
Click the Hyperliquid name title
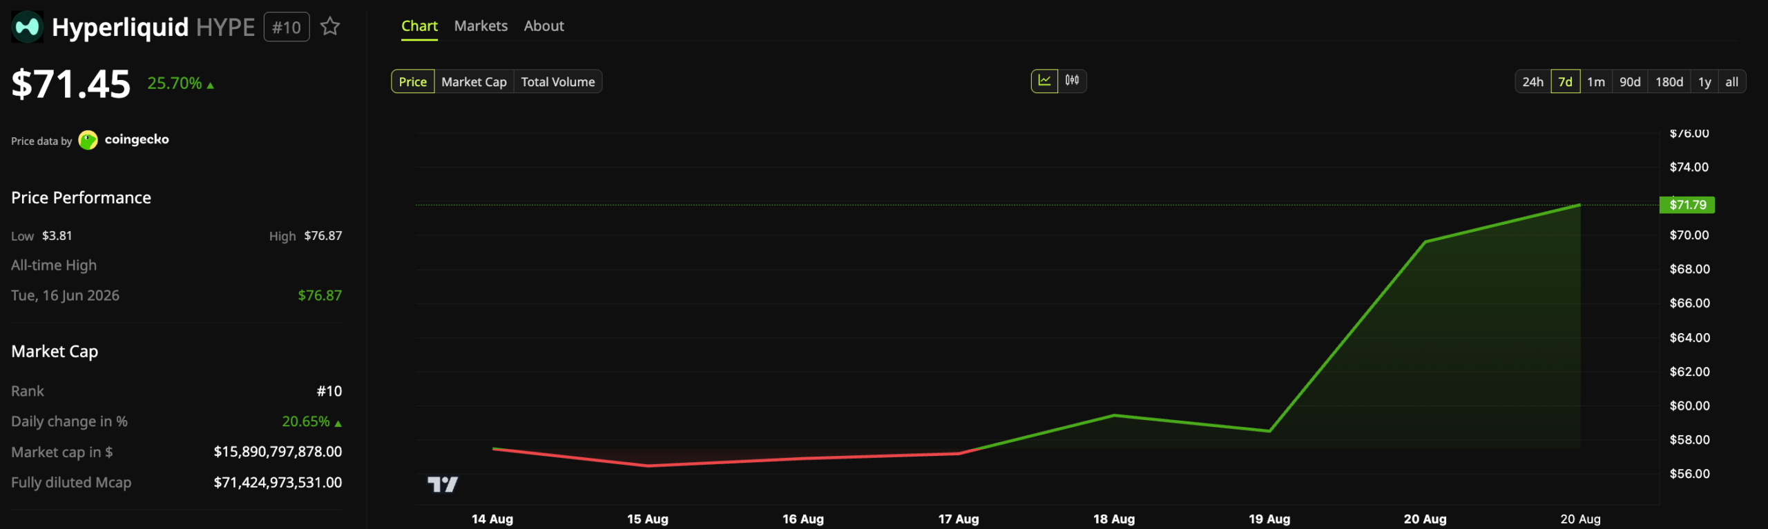point(120,27)
